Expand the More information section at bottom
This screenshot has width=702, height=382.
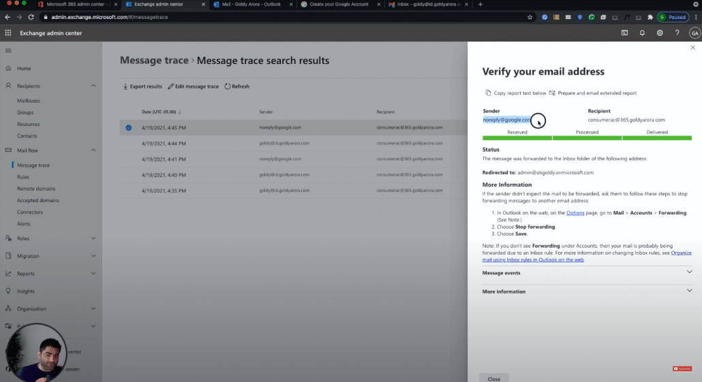click(x=587, y=291)
